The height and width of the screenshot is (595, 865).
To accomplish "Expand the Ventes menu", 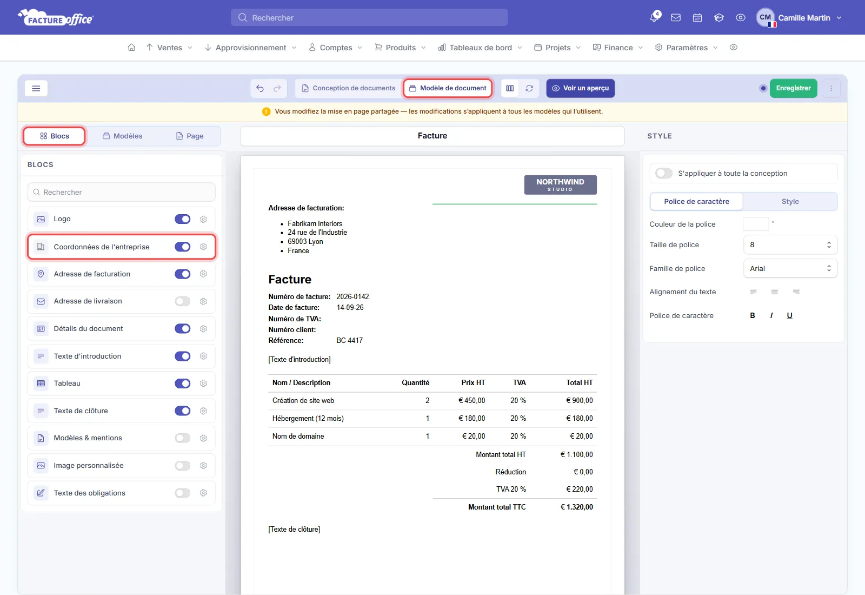I will click(169, 48).
